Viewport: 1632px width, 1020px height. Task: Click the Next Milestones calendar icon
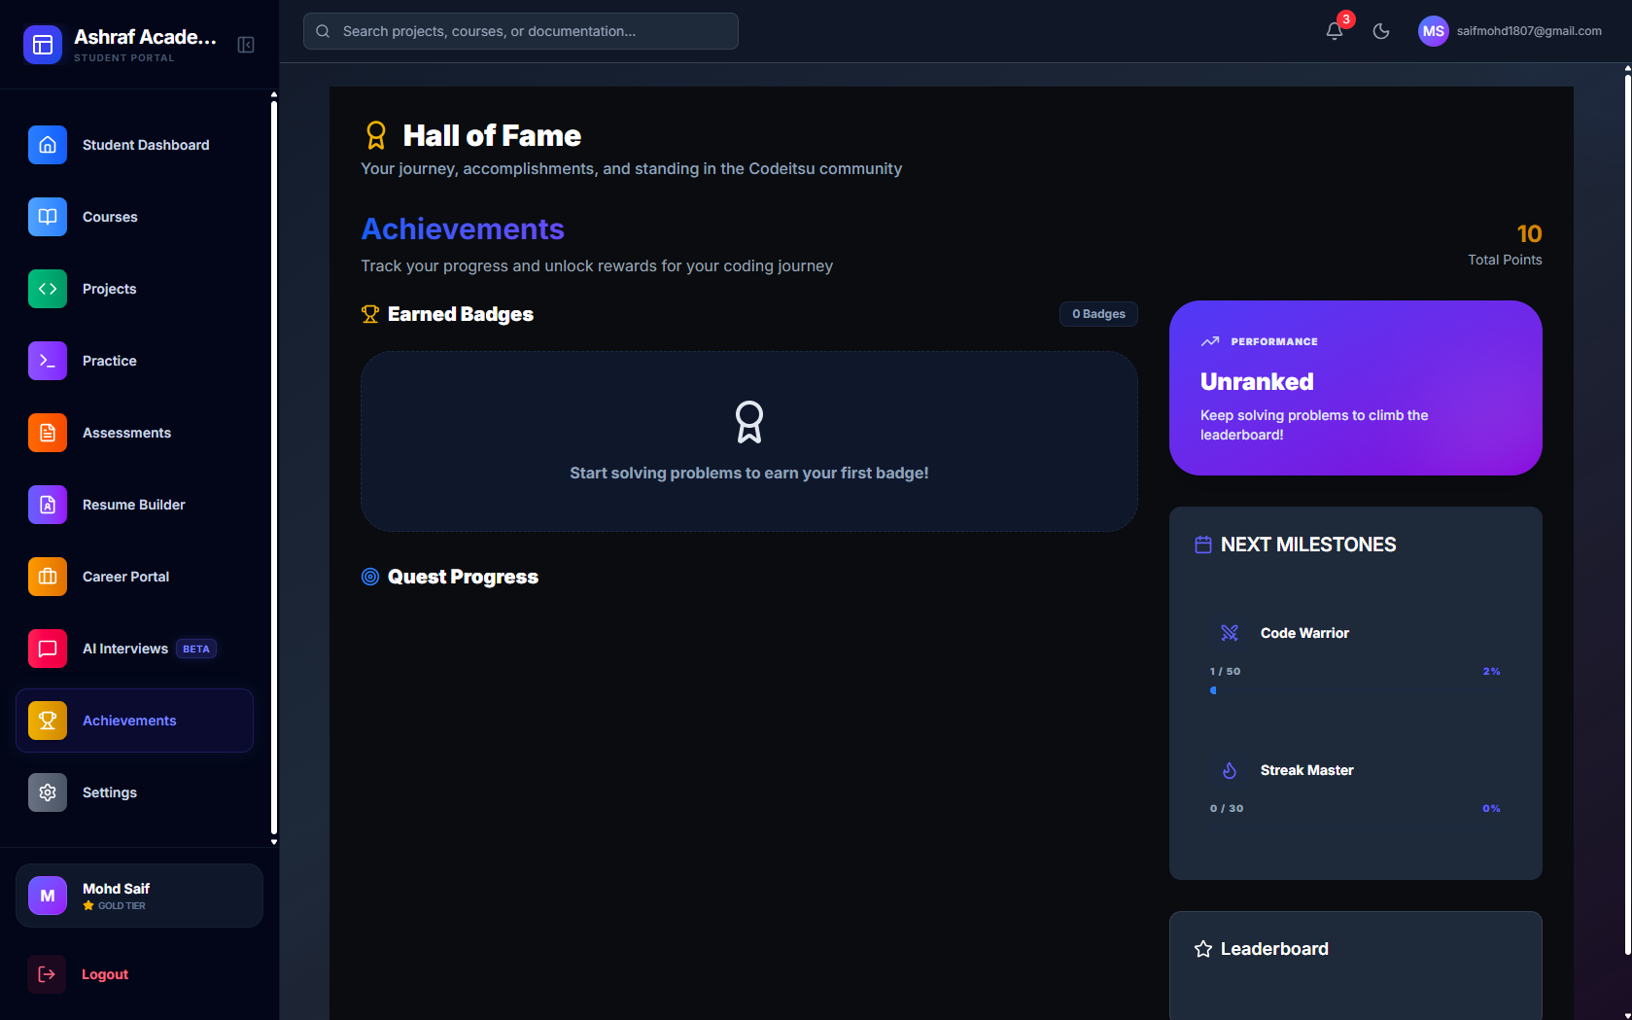click(x=1203, y=545)
